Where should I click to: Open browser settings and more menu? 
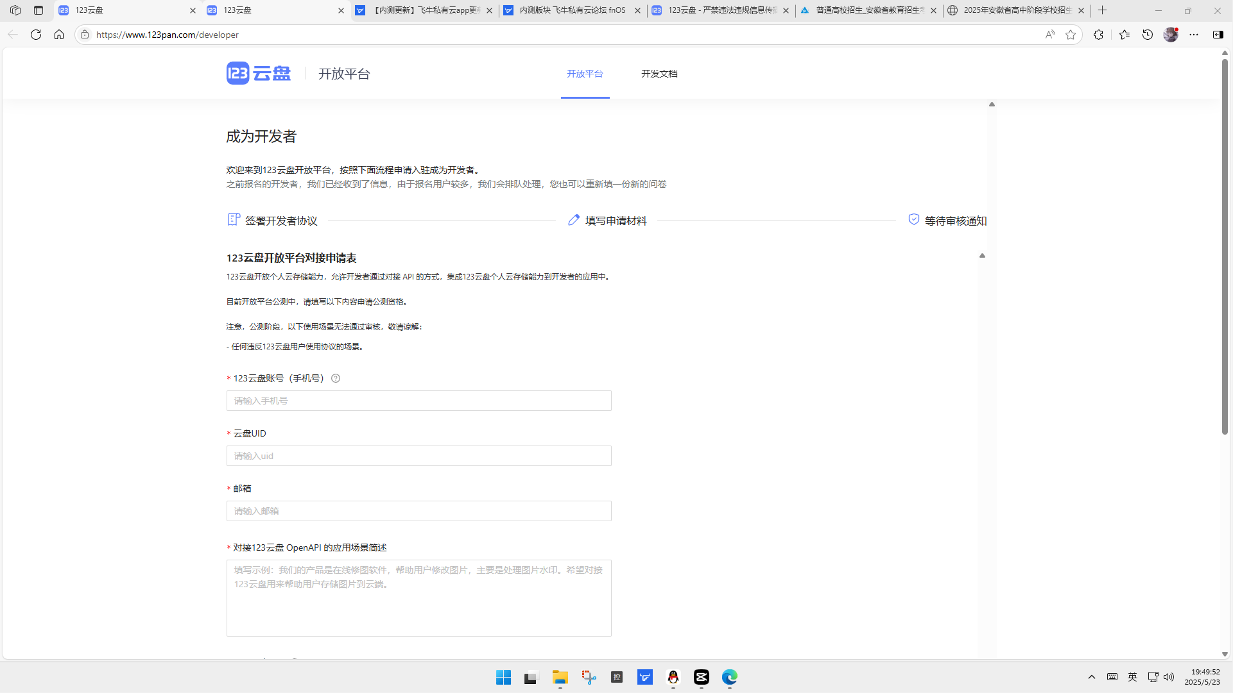click(1194, 35)
